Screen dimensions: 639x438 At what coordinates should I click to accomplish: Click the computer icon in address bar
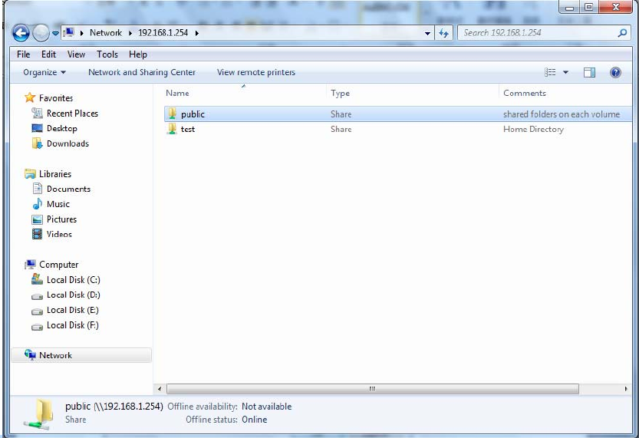[69, 32]
